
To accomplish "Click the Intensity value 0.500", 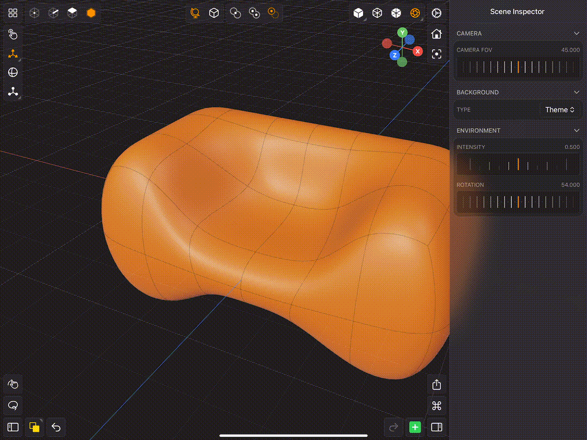I will coord(572,147).
